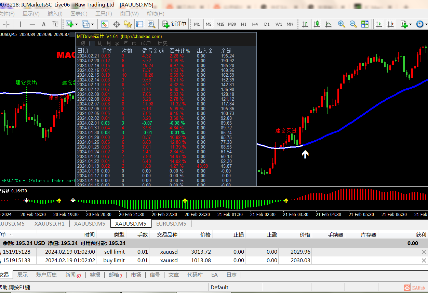Image resolution: width=428 pixels, height=293 pixels.
Task: Open the 新闻 terminal tab
Action: tap(73, 275)
